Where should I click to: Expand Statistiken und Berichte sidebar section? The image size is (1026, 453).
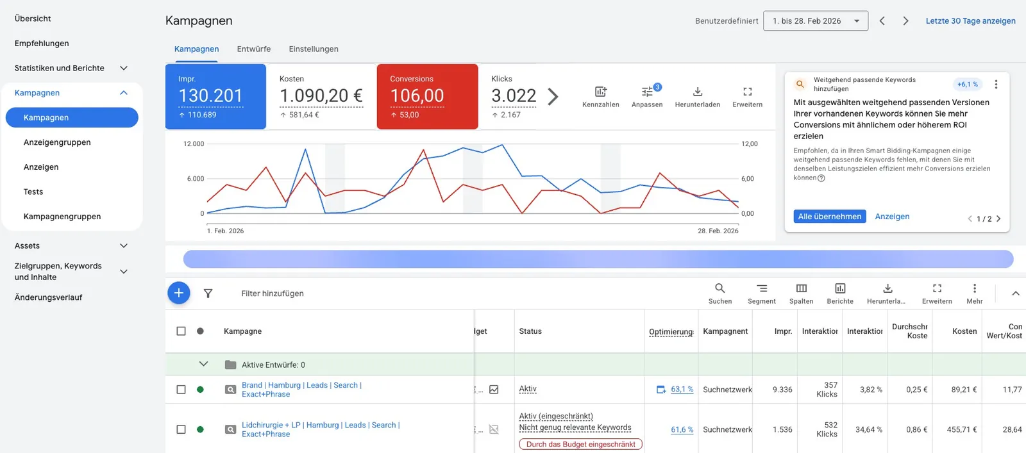point(124,68)
